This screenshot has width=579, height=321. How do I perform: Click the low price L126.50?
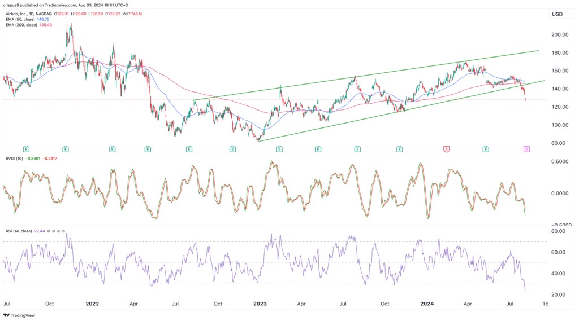[x=96, y=14]
